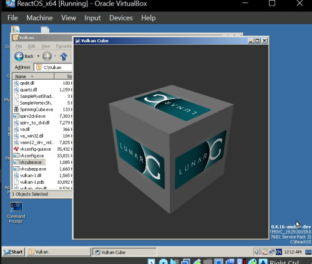
Task: Open the VirtualBox Devices menu
Action: tap(121, 18)
